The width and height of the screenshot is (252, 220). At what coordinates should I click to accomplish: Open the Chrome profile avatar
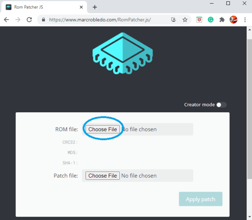coord(234,20)
